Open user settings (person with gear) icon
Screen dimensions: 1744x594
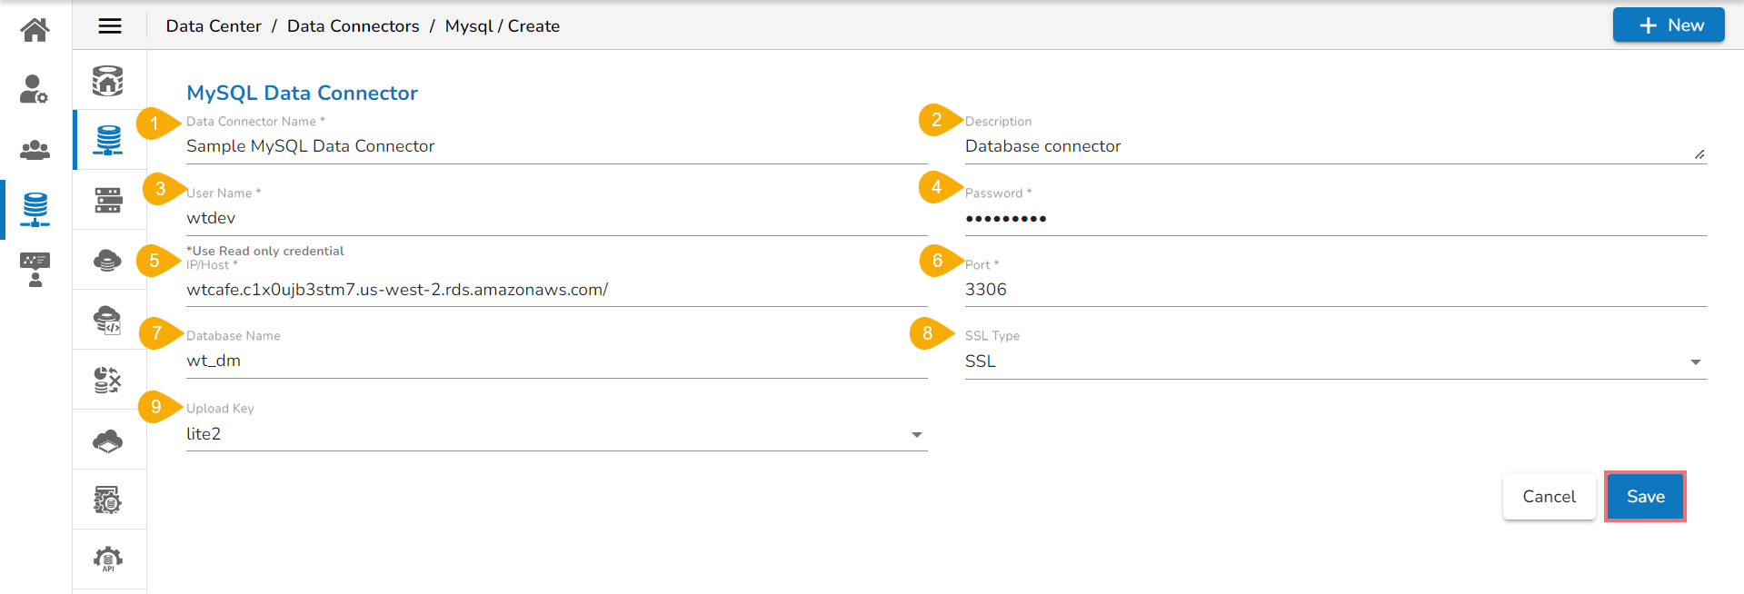[35, 89]
